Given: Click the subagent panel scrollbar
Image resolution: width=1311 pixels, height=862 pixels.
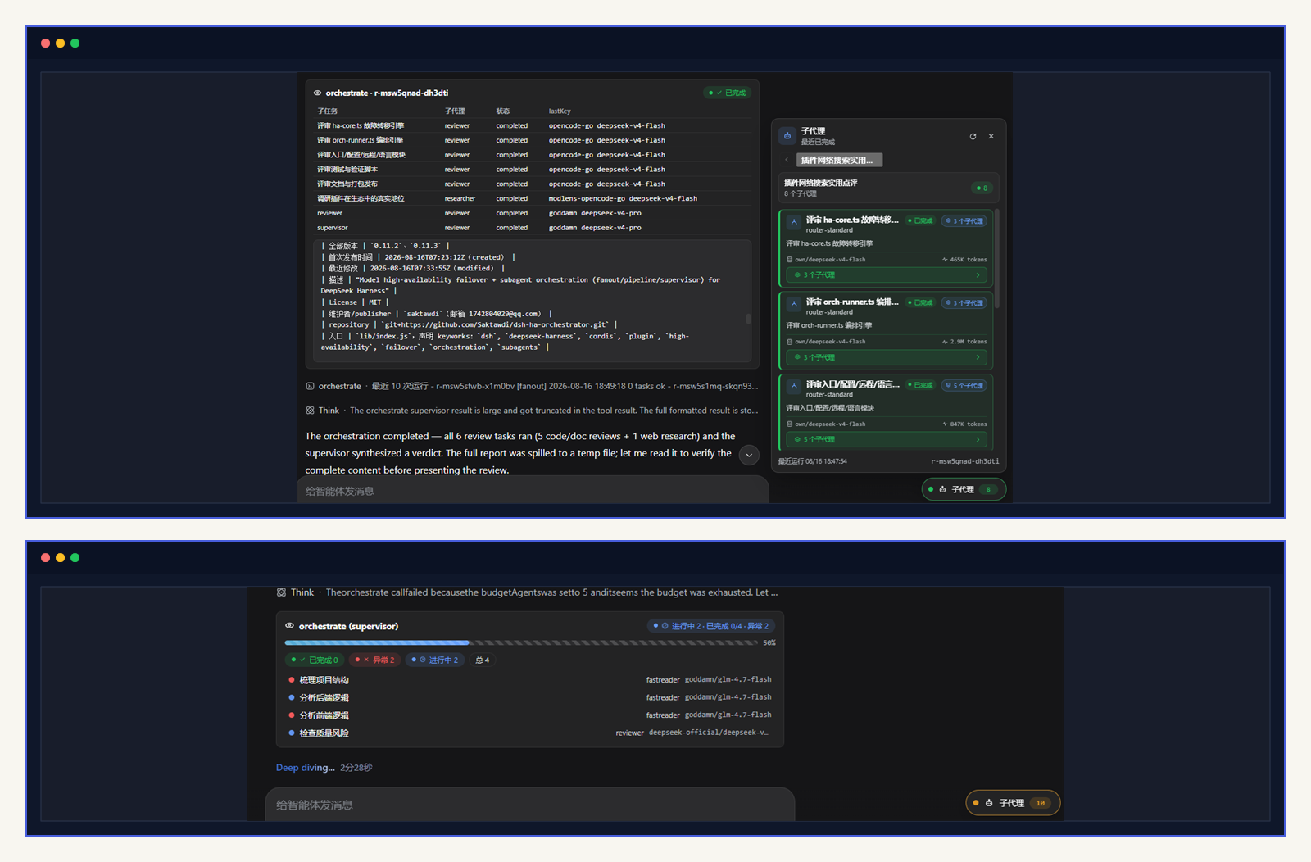Looking at the screenshot, I should 997,259.
